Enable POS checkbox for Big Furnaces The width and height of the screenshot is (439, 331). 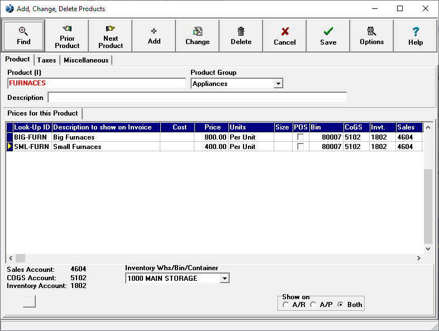point(300,137)
